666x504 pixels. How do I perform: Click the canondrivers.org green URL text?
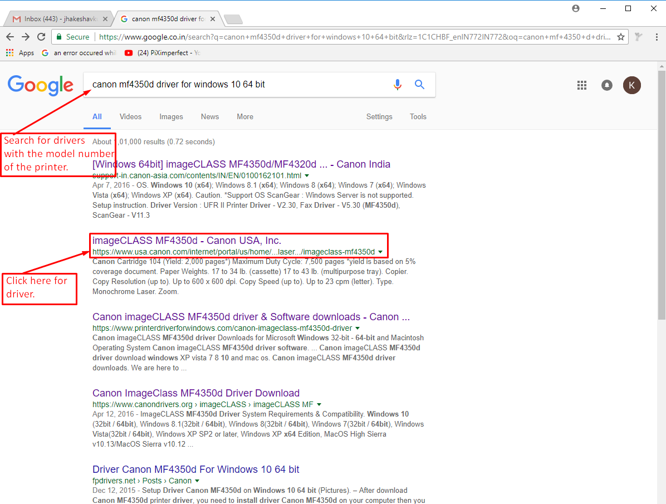tap(203, 404)
